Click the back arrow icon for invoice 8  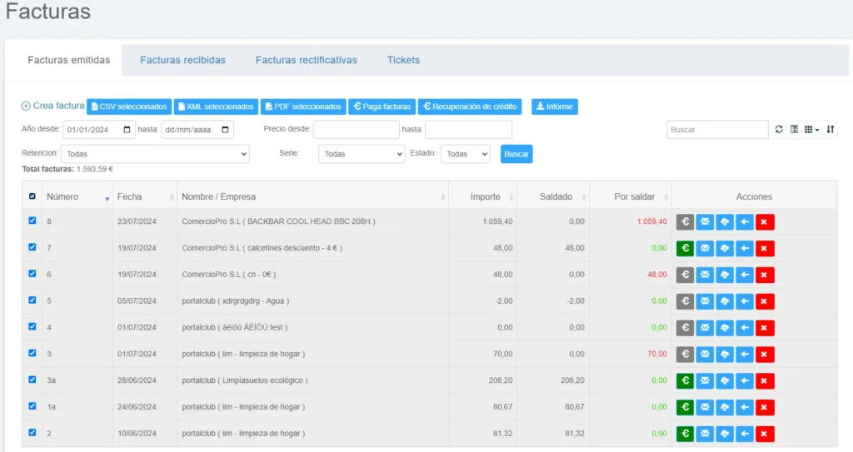click(x=745, y=222)
